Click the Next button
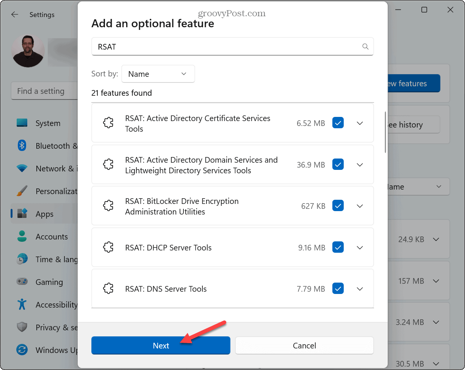Image resolution: width=465 pixels, height=370 pixels. coord(160,345)
